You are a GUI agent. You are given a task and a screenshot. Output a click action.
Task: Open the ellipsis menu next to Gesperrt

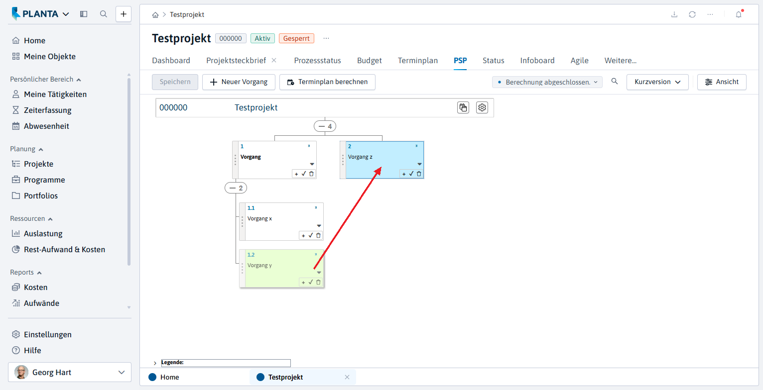point(326,38)
